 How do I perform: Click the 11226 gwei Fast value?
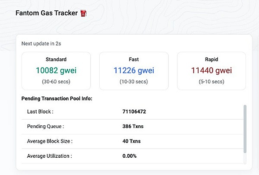(x=133, y=70)
